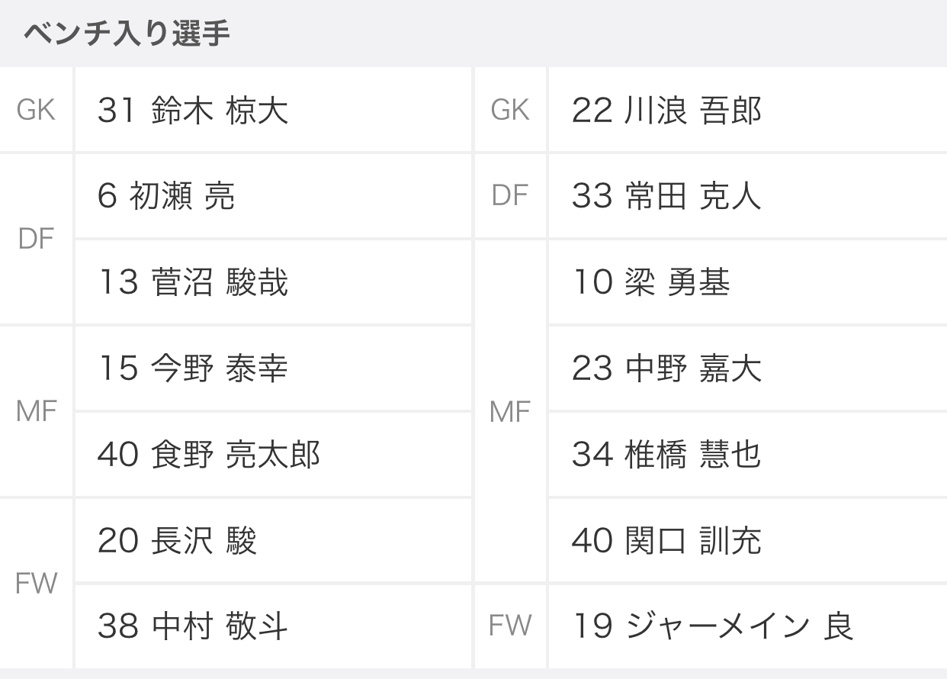Viewport: 947px width, 679px height.
Task: Click player 38 中村 敬斗
Action: click(x=193, y=627)
